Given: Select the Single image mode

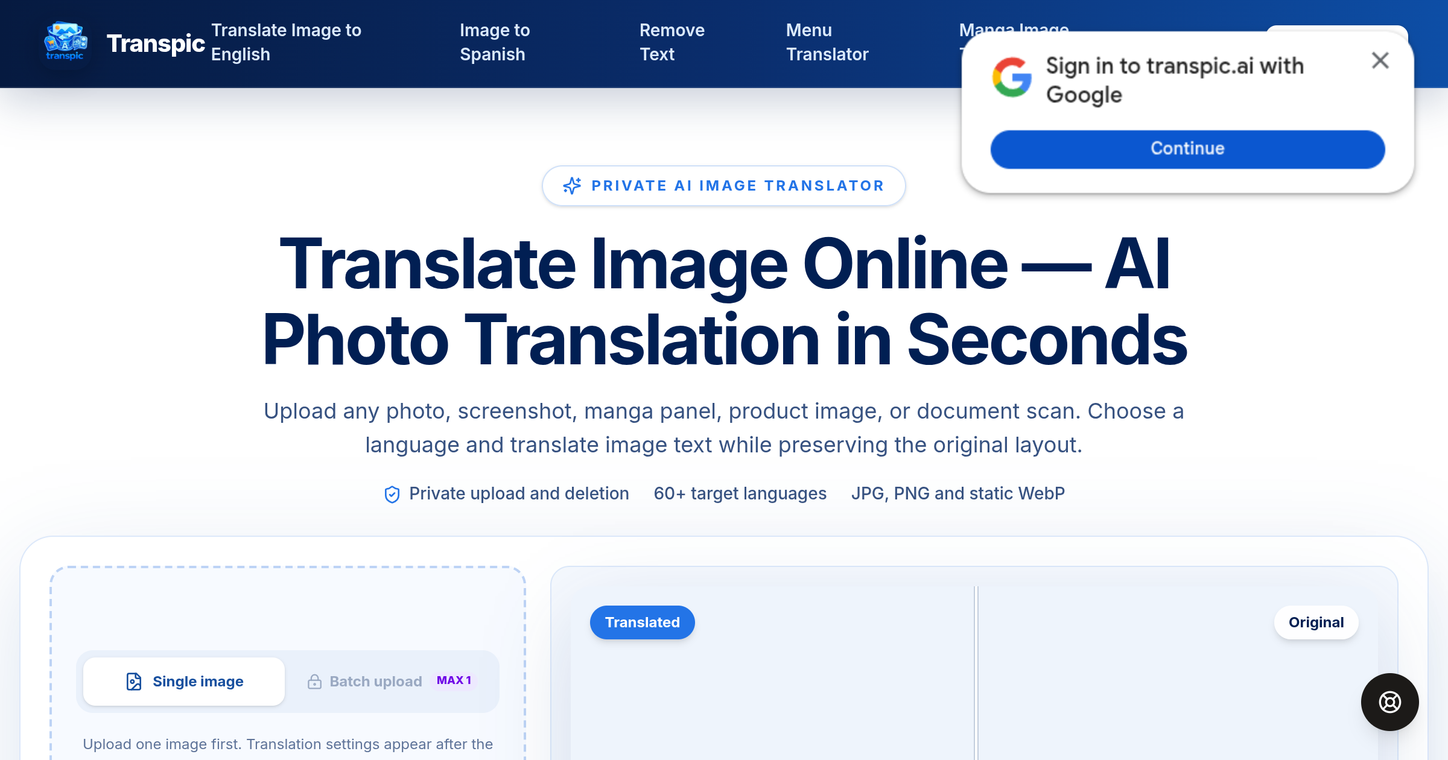Looking at the screenshot, I should 184,682.
